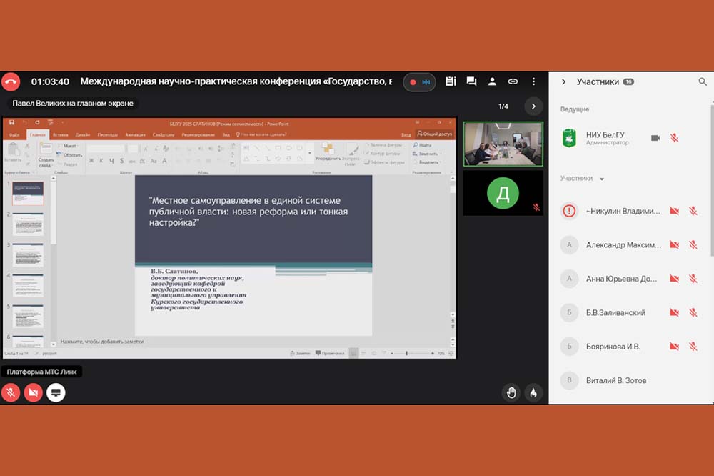Click the participants panel scrollbar
This screenshot has height=476, width=714.
click(711, 179)
